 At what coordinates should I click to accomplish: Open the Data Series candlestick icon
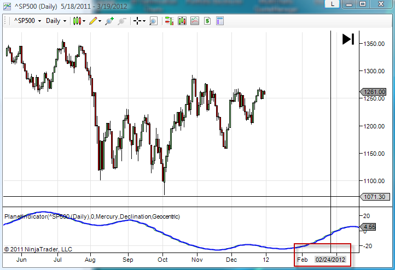pyautogui.click(x=182, y=21)
